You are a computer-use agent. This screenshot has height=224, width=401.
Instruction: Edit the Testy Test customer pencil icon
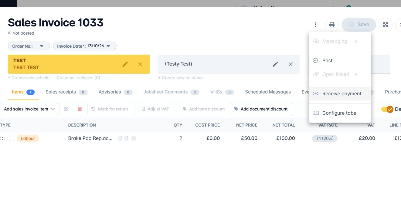tap(275, 64)
